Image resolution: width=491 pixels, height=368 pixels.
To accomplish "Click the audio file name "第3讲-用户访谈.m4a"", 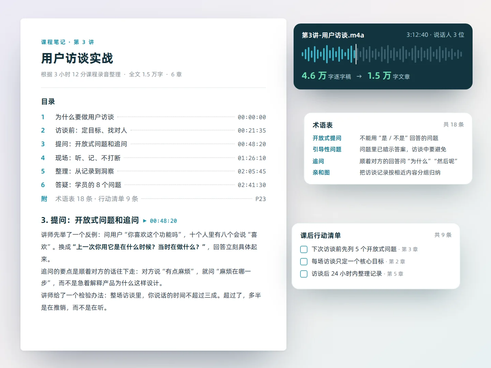I will pyautogui.click(x=333, y=35).
